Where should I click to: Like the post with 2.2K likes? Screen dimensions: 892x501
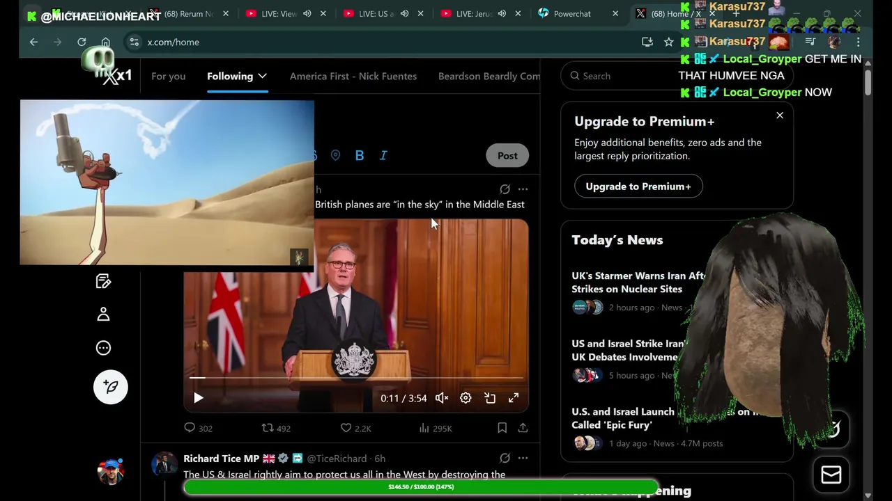355,428
